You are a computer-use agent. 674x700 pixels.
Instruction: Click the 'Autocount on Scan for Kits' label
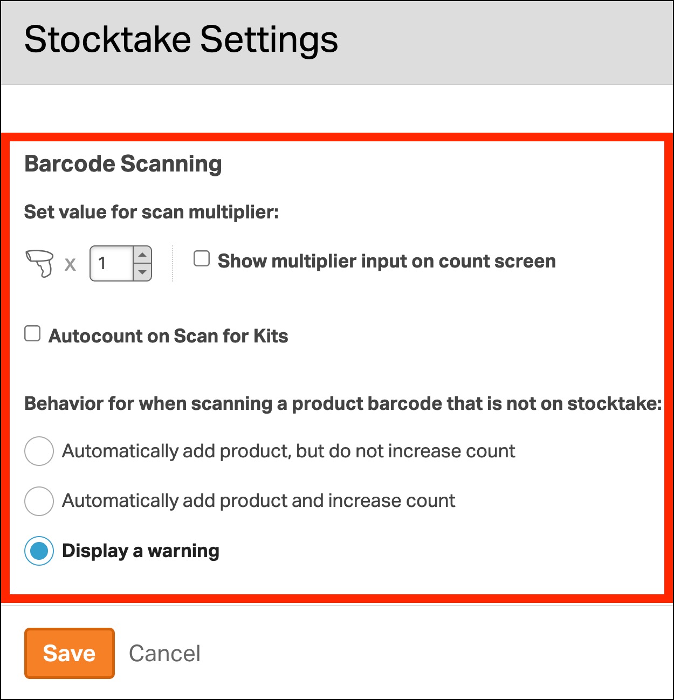click(x=168, y=337)
